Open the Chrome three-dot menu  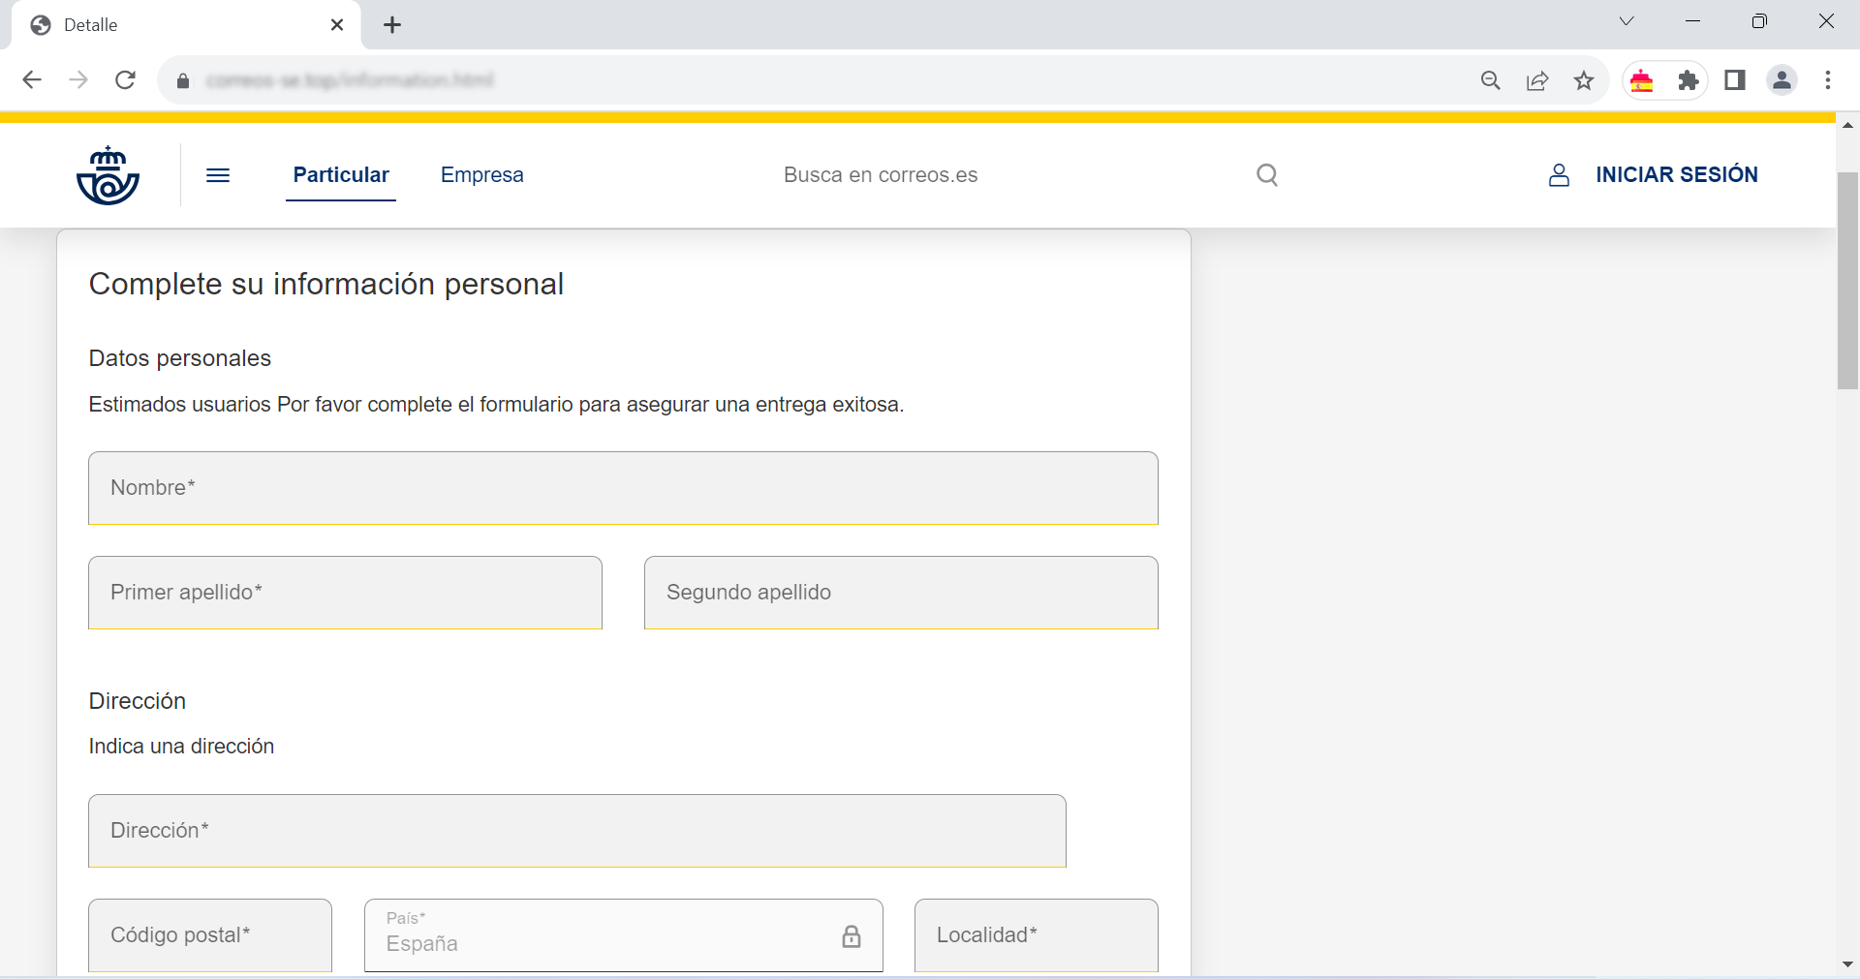(x=1828, y=80)
